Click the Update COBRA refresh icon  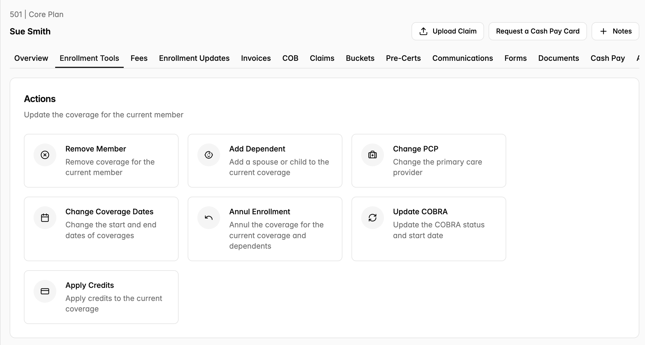click(x=373, y=218)
